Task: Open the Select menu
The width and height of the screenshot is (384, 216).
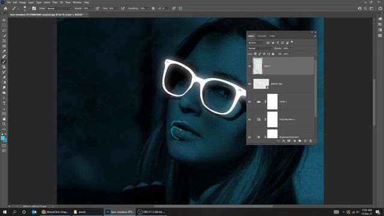Action: 47,2
